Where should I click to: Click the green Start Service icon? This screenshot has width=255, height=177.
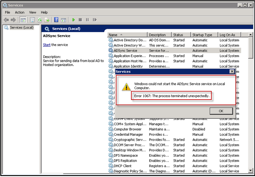click(73, 20)
